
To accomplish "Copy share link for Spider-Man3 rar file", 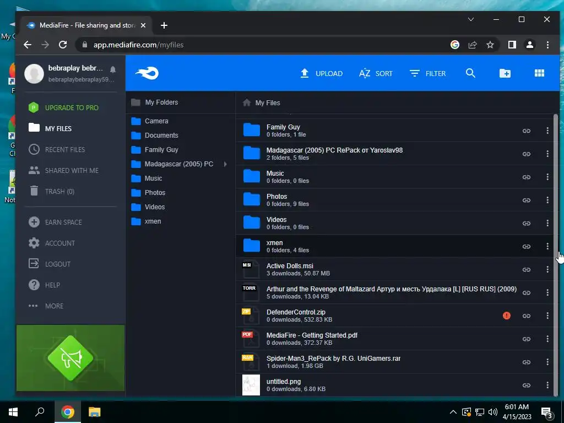I will click(527, 362).
